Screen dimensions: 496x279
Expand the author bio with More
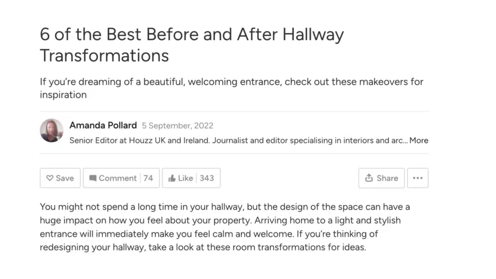pyautogui.click(x=419, y=140)
